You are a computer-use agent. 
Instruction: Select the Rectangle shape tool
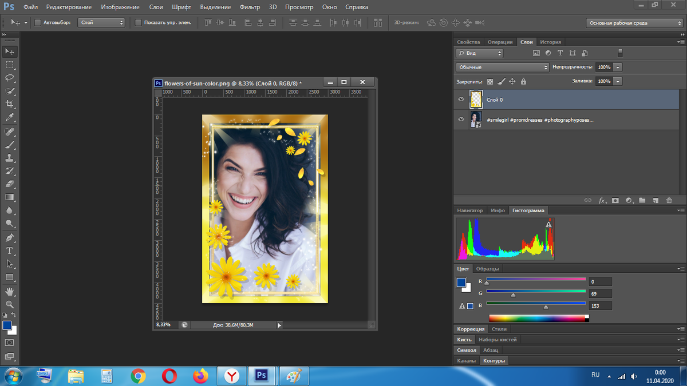10,277
